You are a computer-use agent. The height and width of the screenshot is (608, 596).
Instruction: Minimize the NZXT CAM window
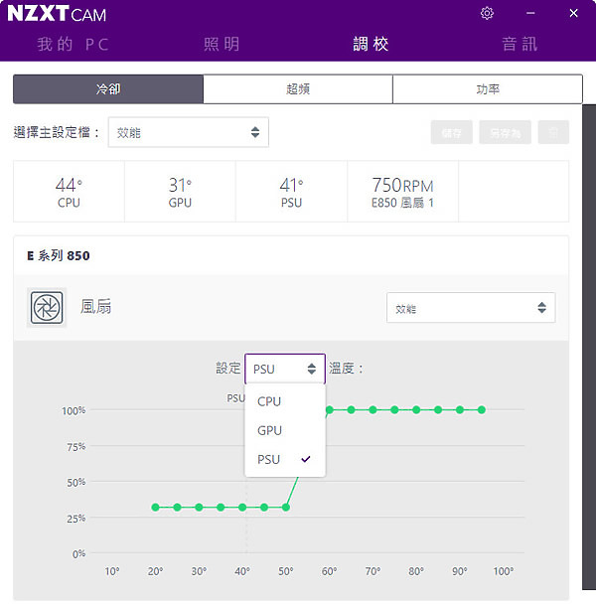pos(530,13)
